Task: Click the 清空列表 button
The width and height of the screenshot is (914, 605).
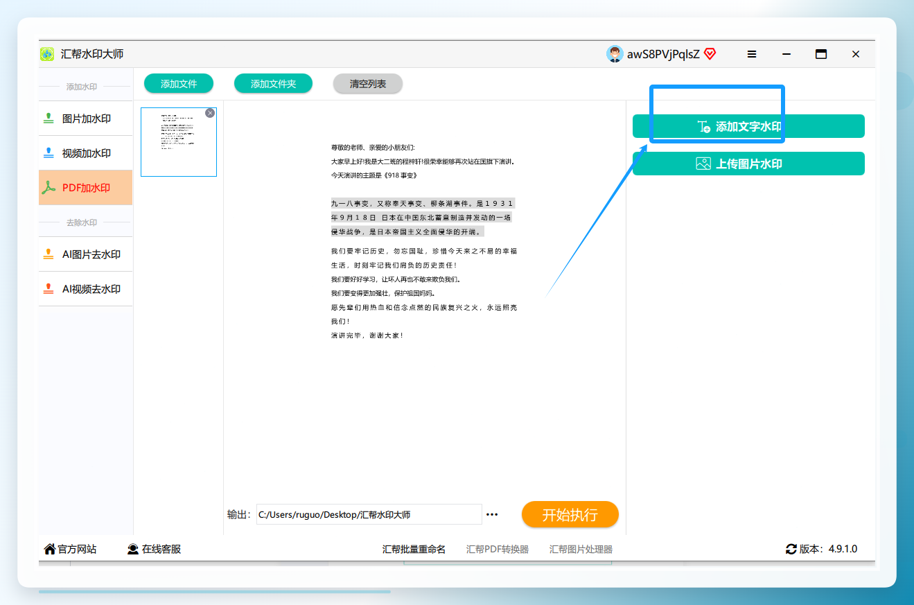Action: click(x=368, y=84)
